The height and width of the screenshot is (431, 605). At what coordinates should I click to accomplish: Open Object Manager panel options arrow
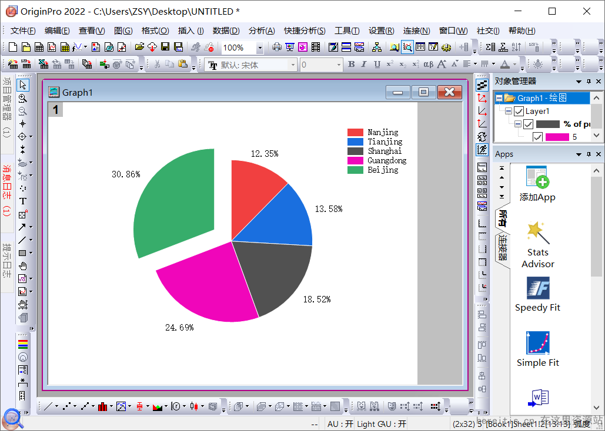[579, 82]
